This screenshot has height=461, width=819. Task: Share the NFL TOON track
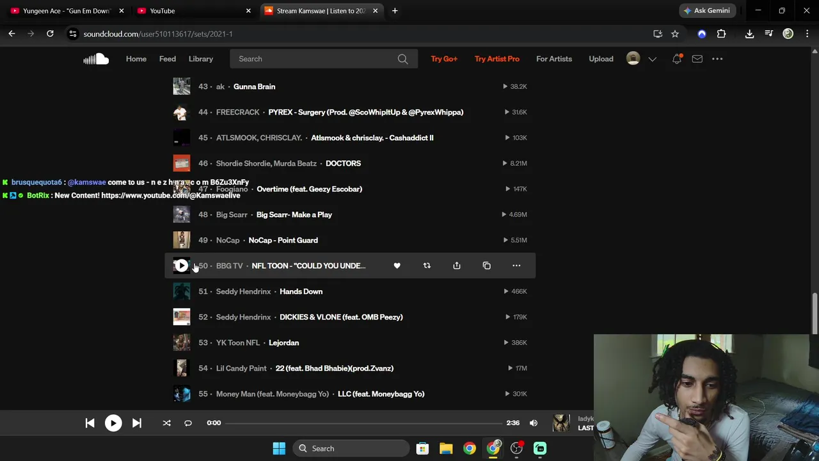[x=457, y=266]
